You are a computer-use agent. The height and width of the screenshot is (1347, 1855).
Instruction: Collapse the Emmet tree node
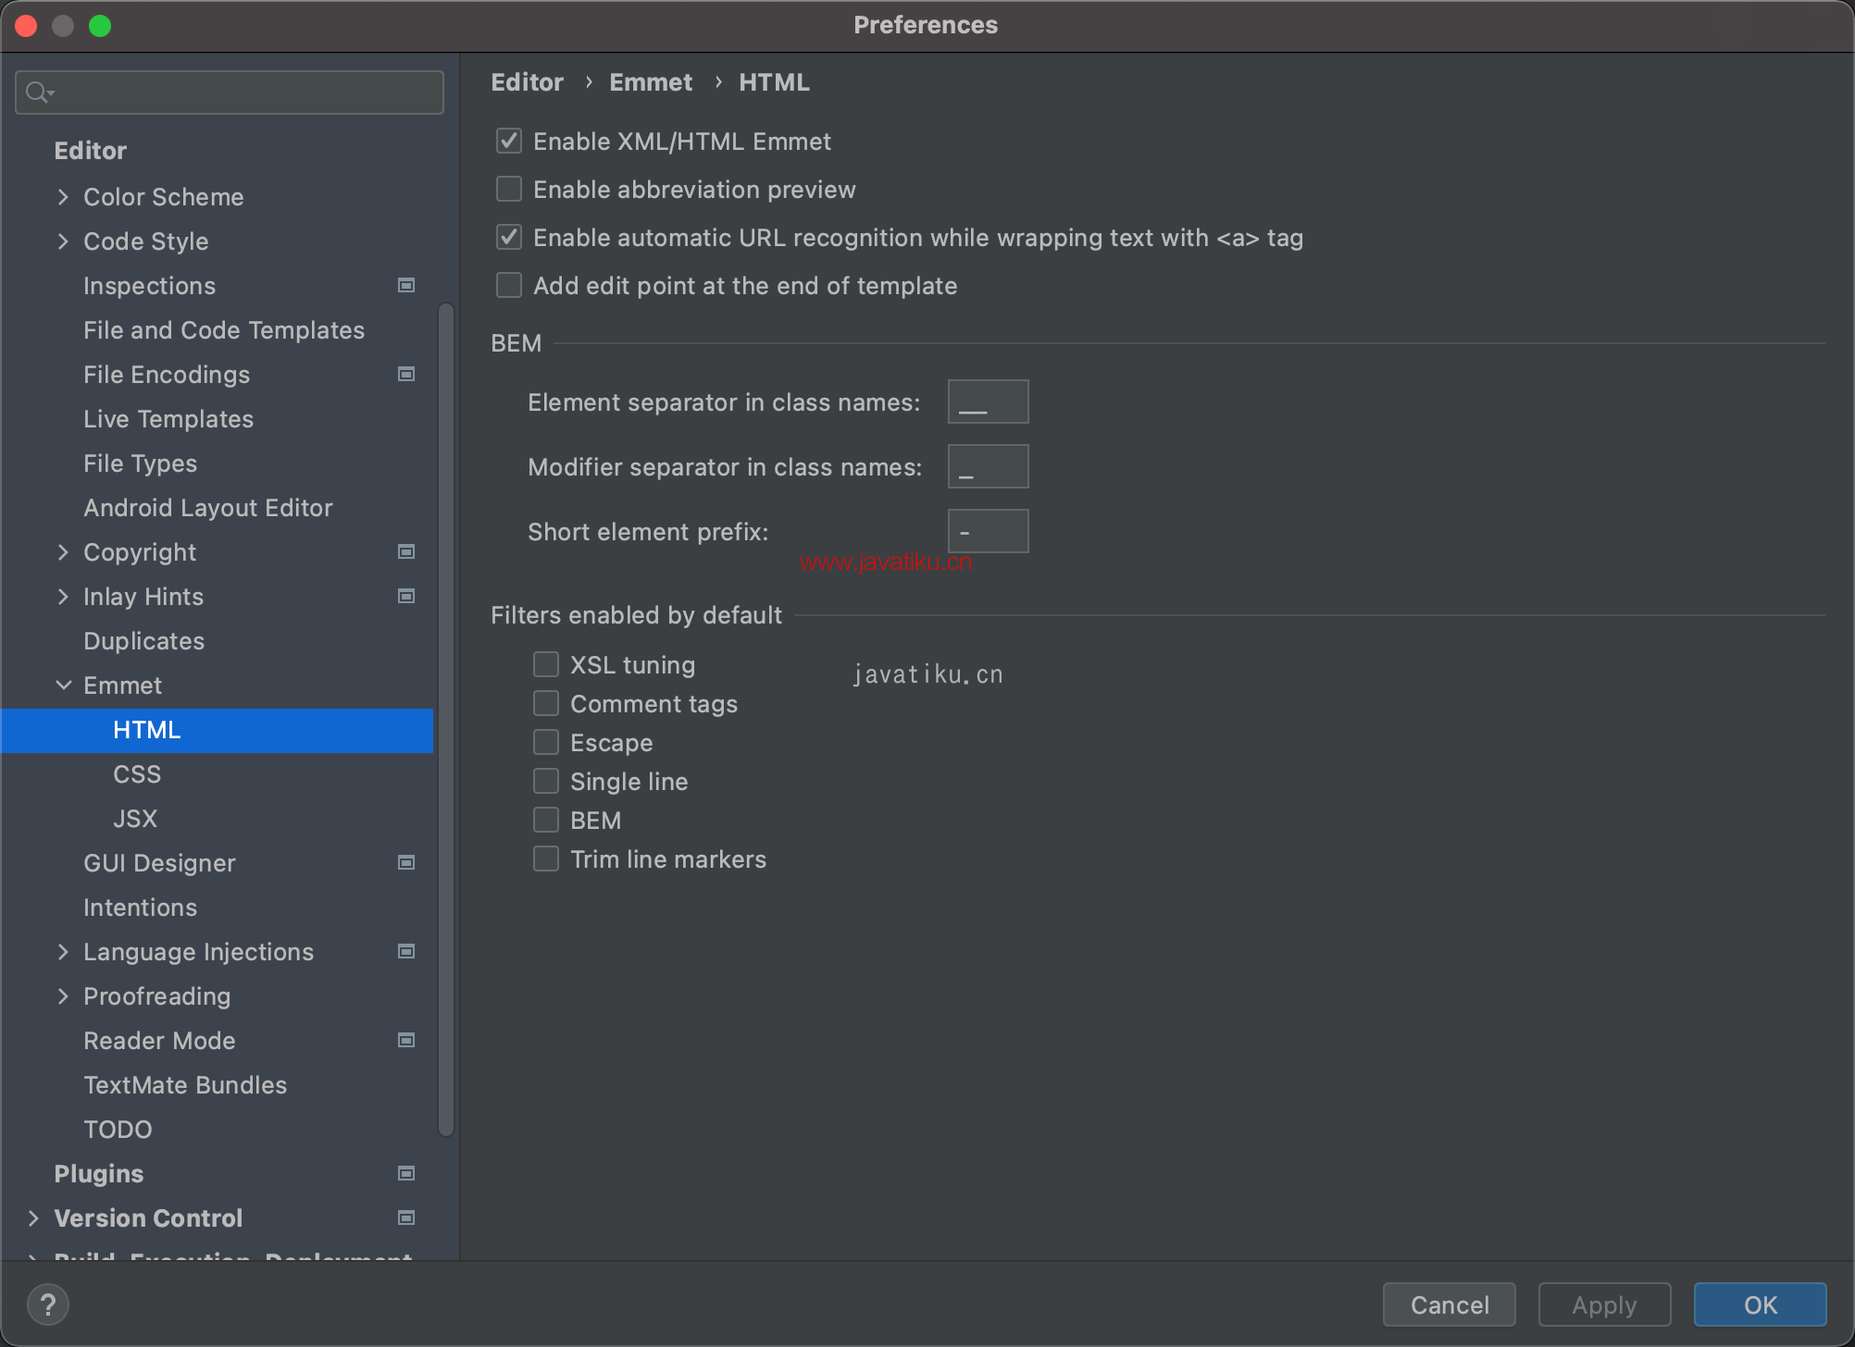(63, 686)
